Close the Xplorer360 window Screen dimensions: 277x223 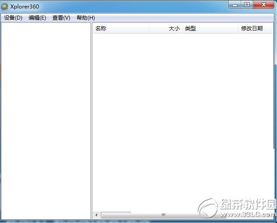264,5
